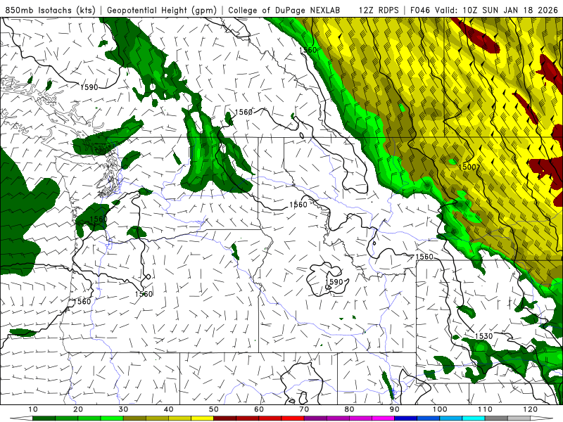This screenshot has height=422, width=563.
Task: Click the 40 label on the color scale
Action: [168, 409]
